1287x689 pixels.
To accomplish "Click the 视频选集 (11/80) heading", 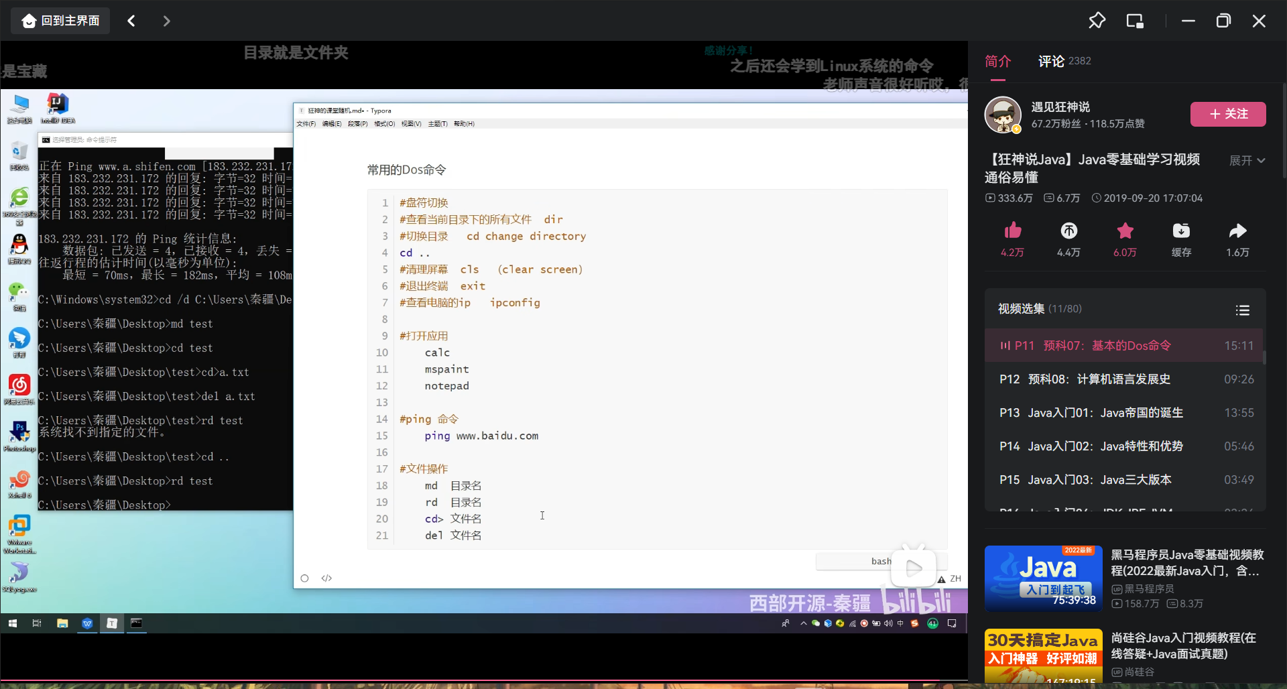I will 1040,309.
